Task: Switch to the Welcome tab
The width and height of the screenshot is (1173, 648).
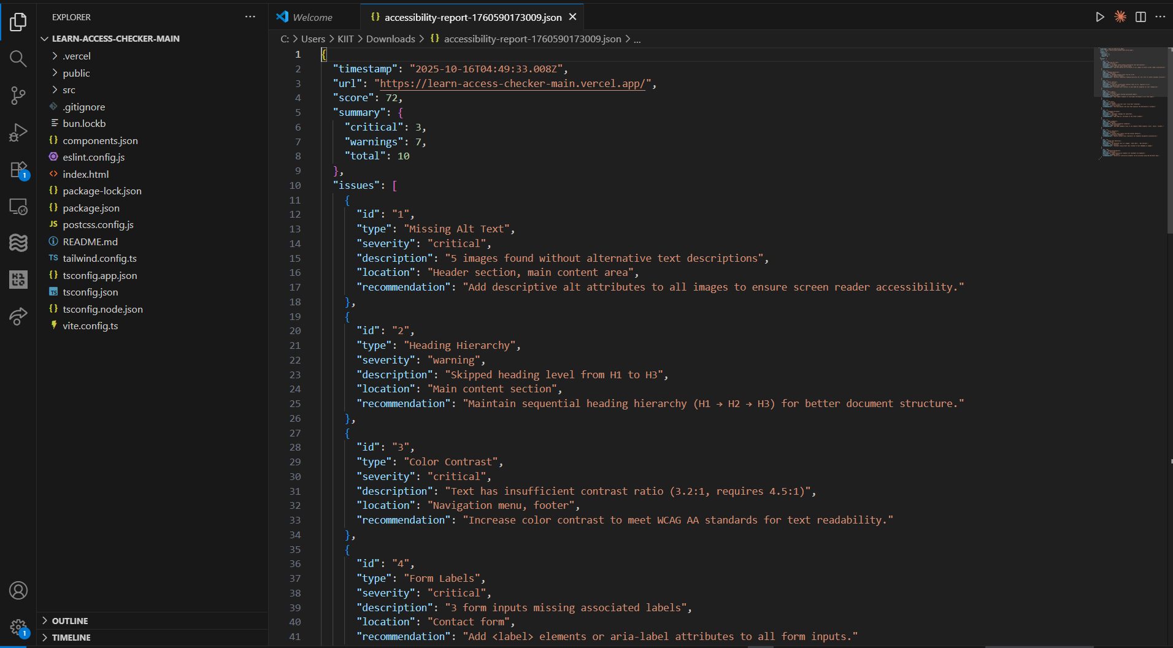Action: (314, 17)
